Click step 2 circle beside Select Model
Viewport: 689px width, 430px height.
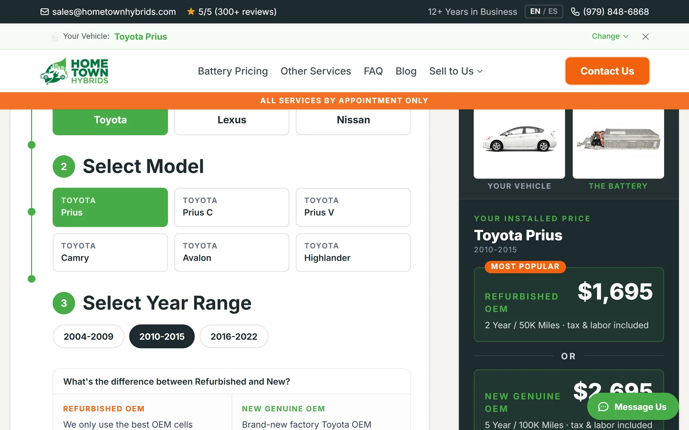[64, 167]
